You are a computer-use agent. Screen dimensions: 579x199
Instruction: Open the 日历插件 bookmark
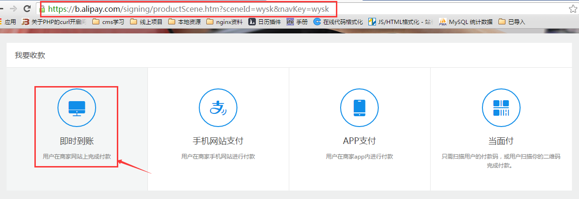click(265, 22)
